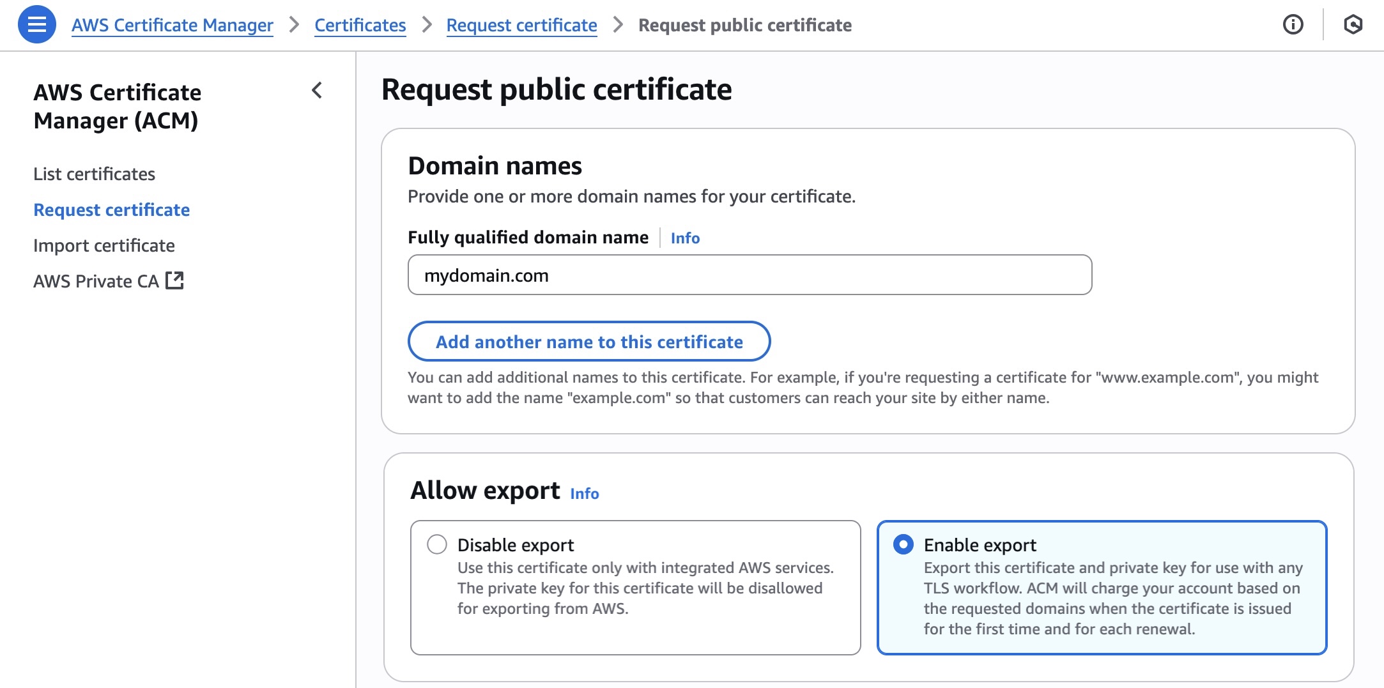Navigate to Request certificate breadcrumb
1384x688 pixels.
pos(522,25)
